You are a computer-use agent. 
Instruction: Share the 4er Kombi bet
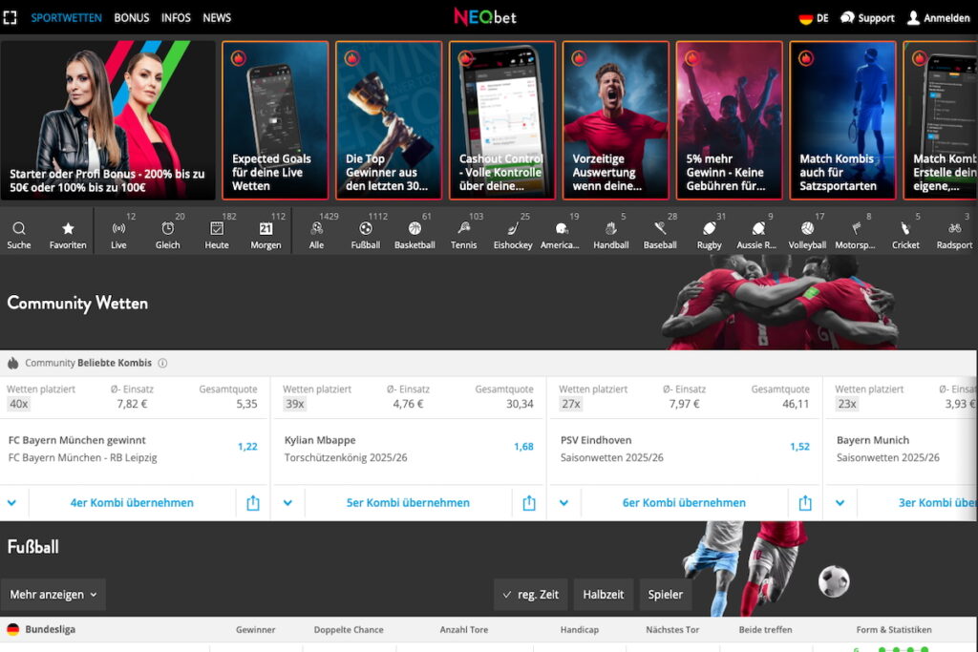(252, 502)
